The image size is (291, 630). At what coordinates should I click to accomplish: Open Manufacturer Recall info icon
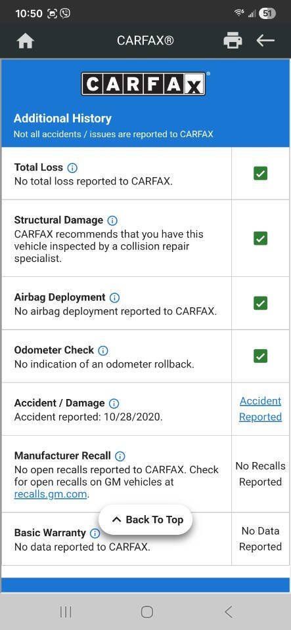tap(120, 456)
